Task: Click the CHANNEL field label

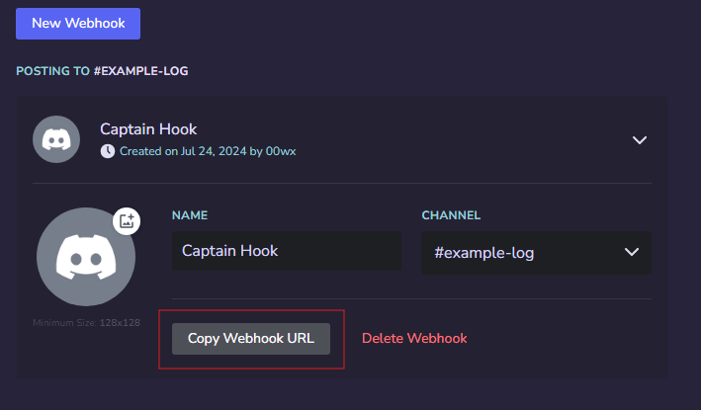Action: [x=451, y=215]
